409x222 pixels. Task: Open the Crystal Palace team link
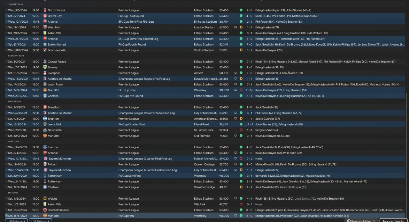(57, 62)
